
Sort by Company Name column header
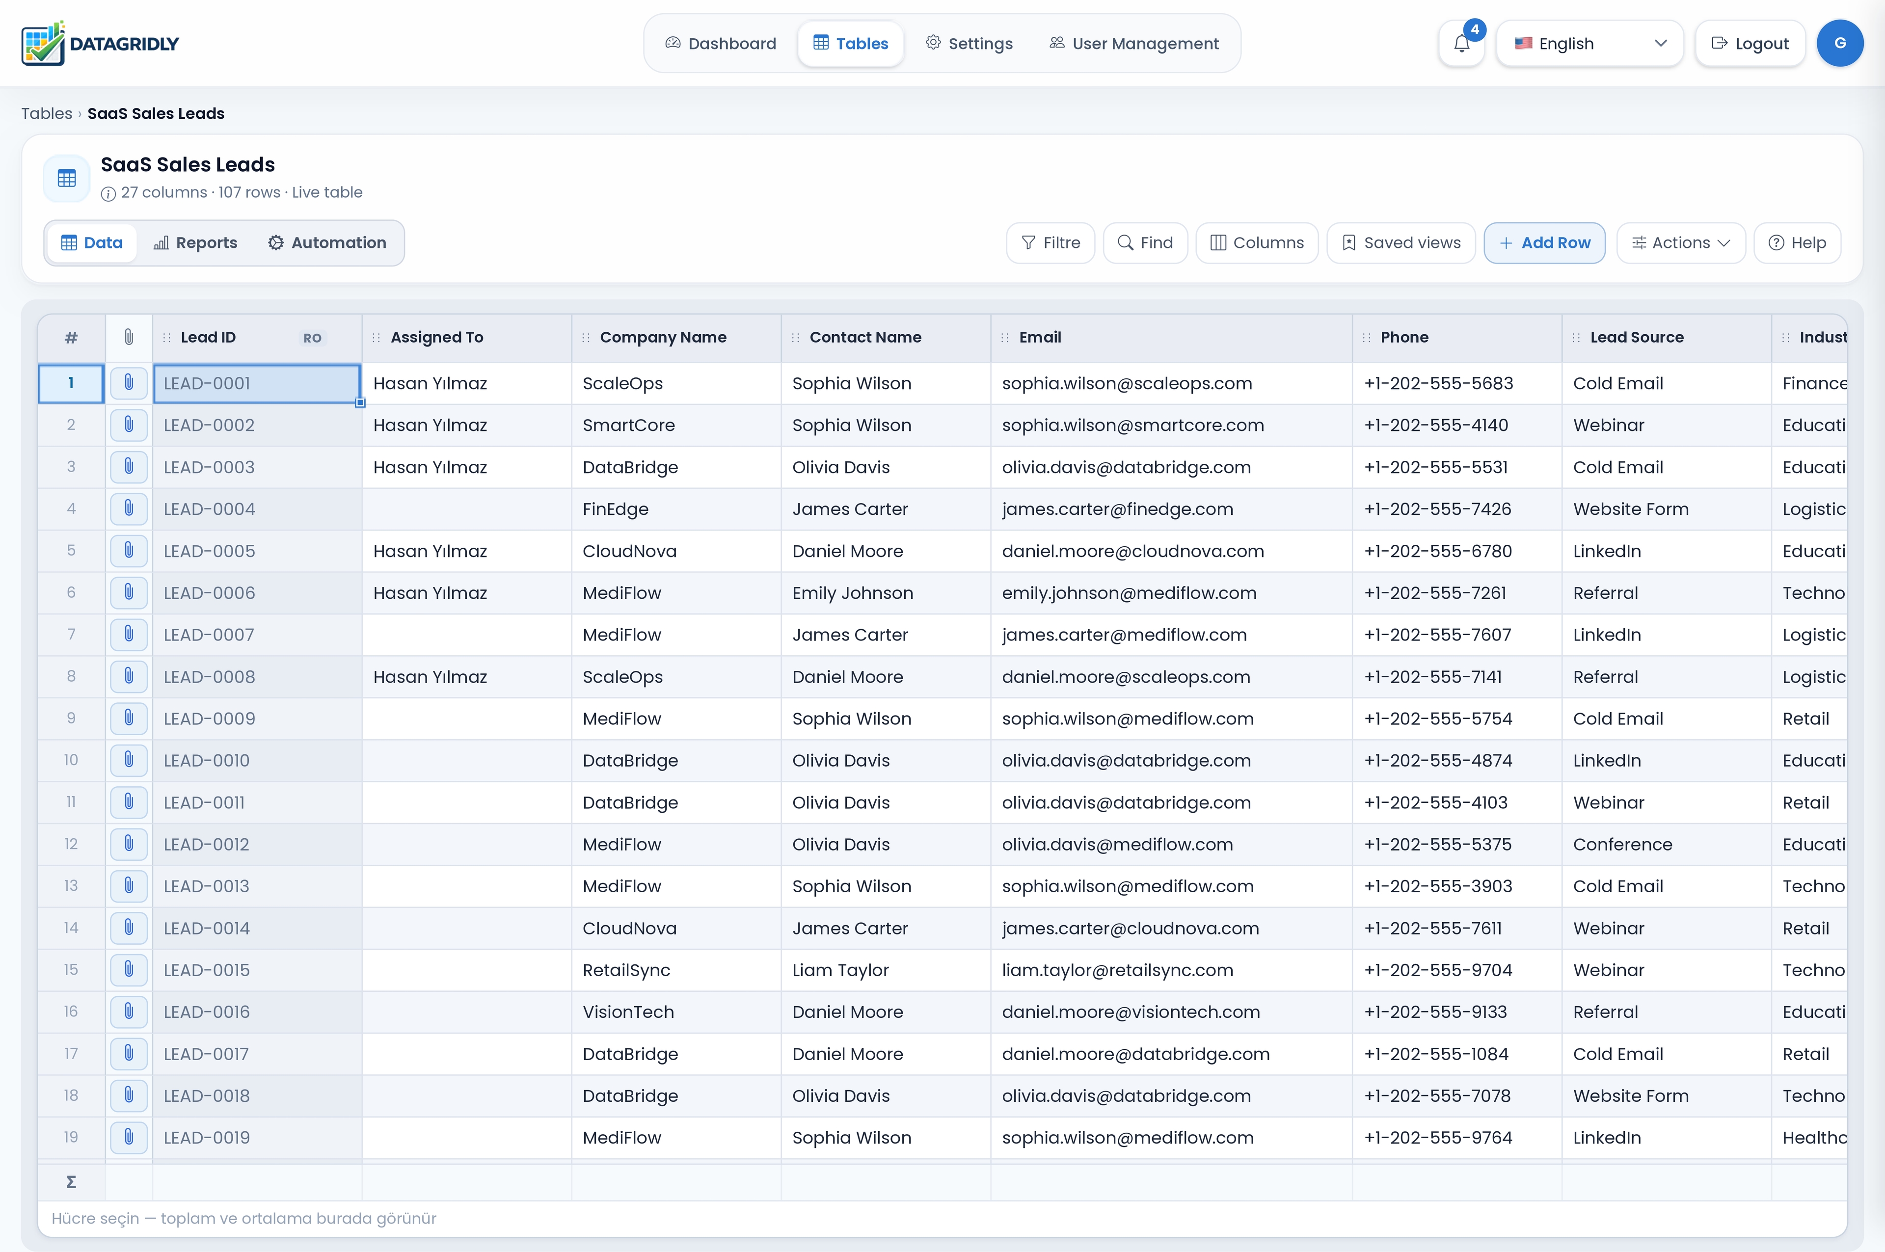(676, 338)
